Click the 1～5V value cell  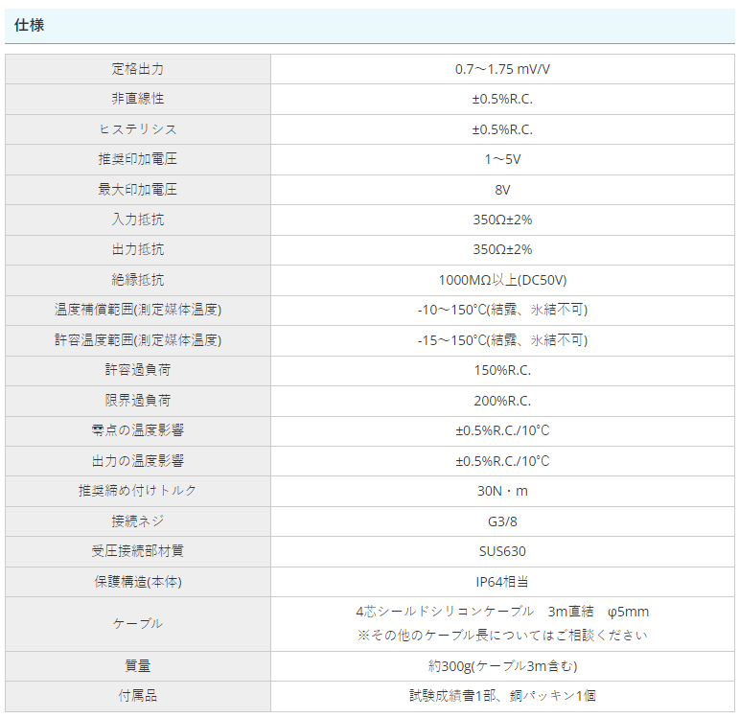(x=502, y=160)
